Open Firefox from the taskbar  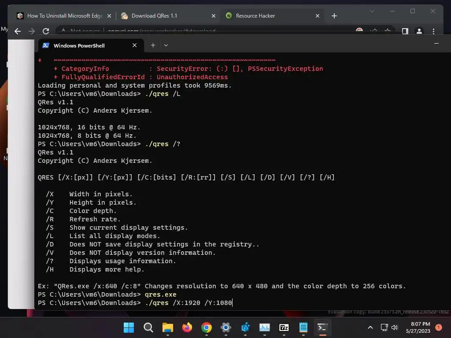(187, 327)
